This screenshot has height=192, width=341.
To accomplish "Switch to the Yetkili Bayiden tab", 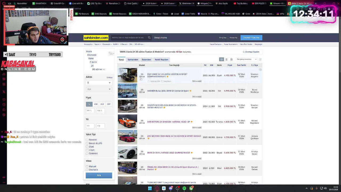I will (x=161, y=60).
